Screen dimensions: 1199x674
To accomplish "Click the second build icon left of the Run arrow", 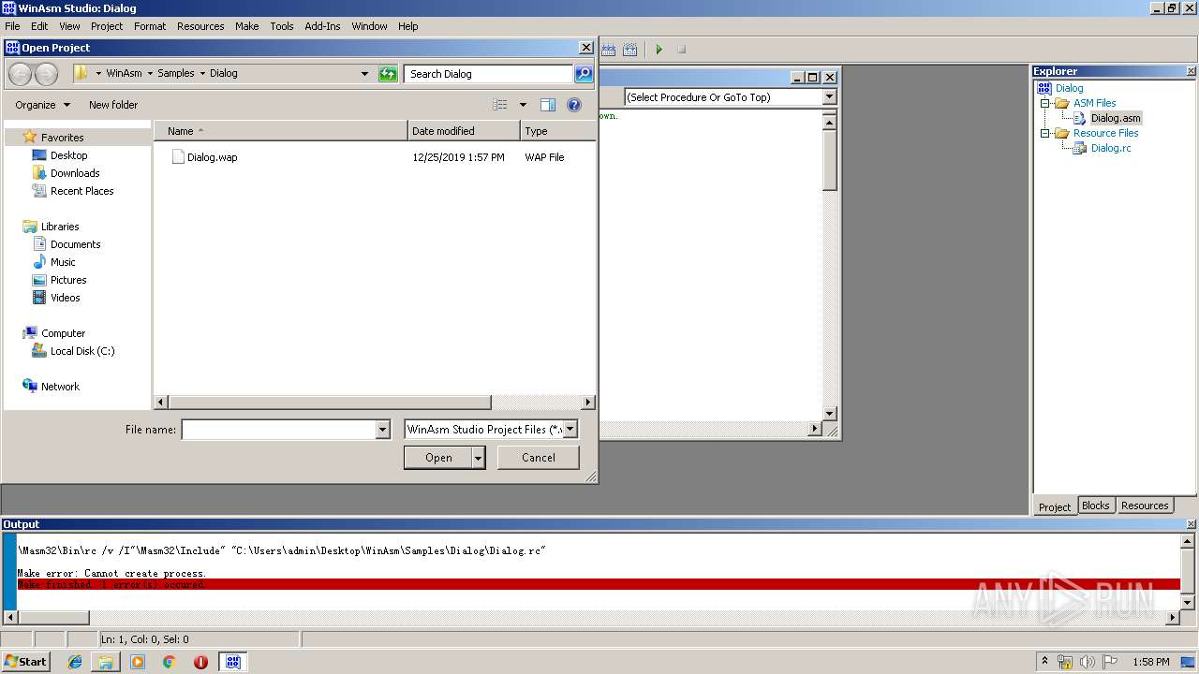I will coord(630,50).
